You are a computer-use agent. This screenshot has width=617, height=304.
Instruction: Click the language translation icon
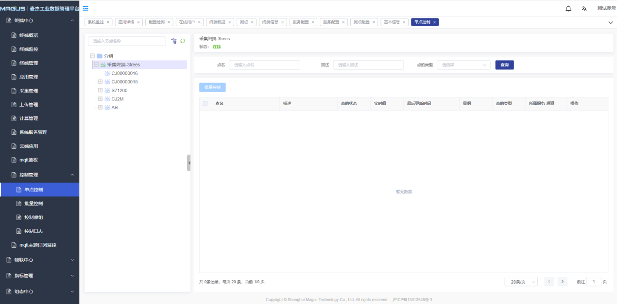click(x=584, y=9)
